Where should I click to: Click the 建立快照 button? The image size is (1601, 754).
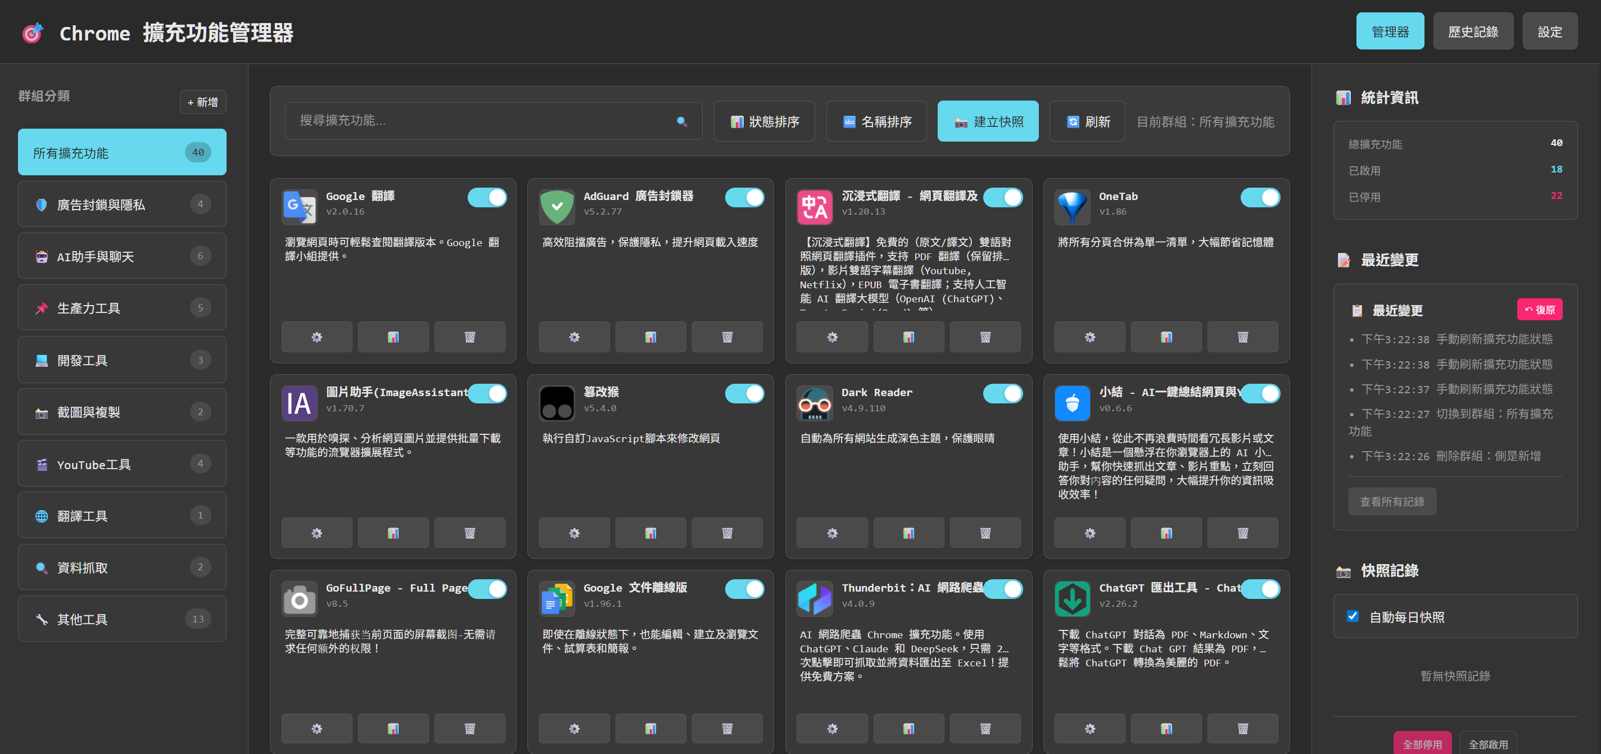pyautogui.click(x=987, y=122)
